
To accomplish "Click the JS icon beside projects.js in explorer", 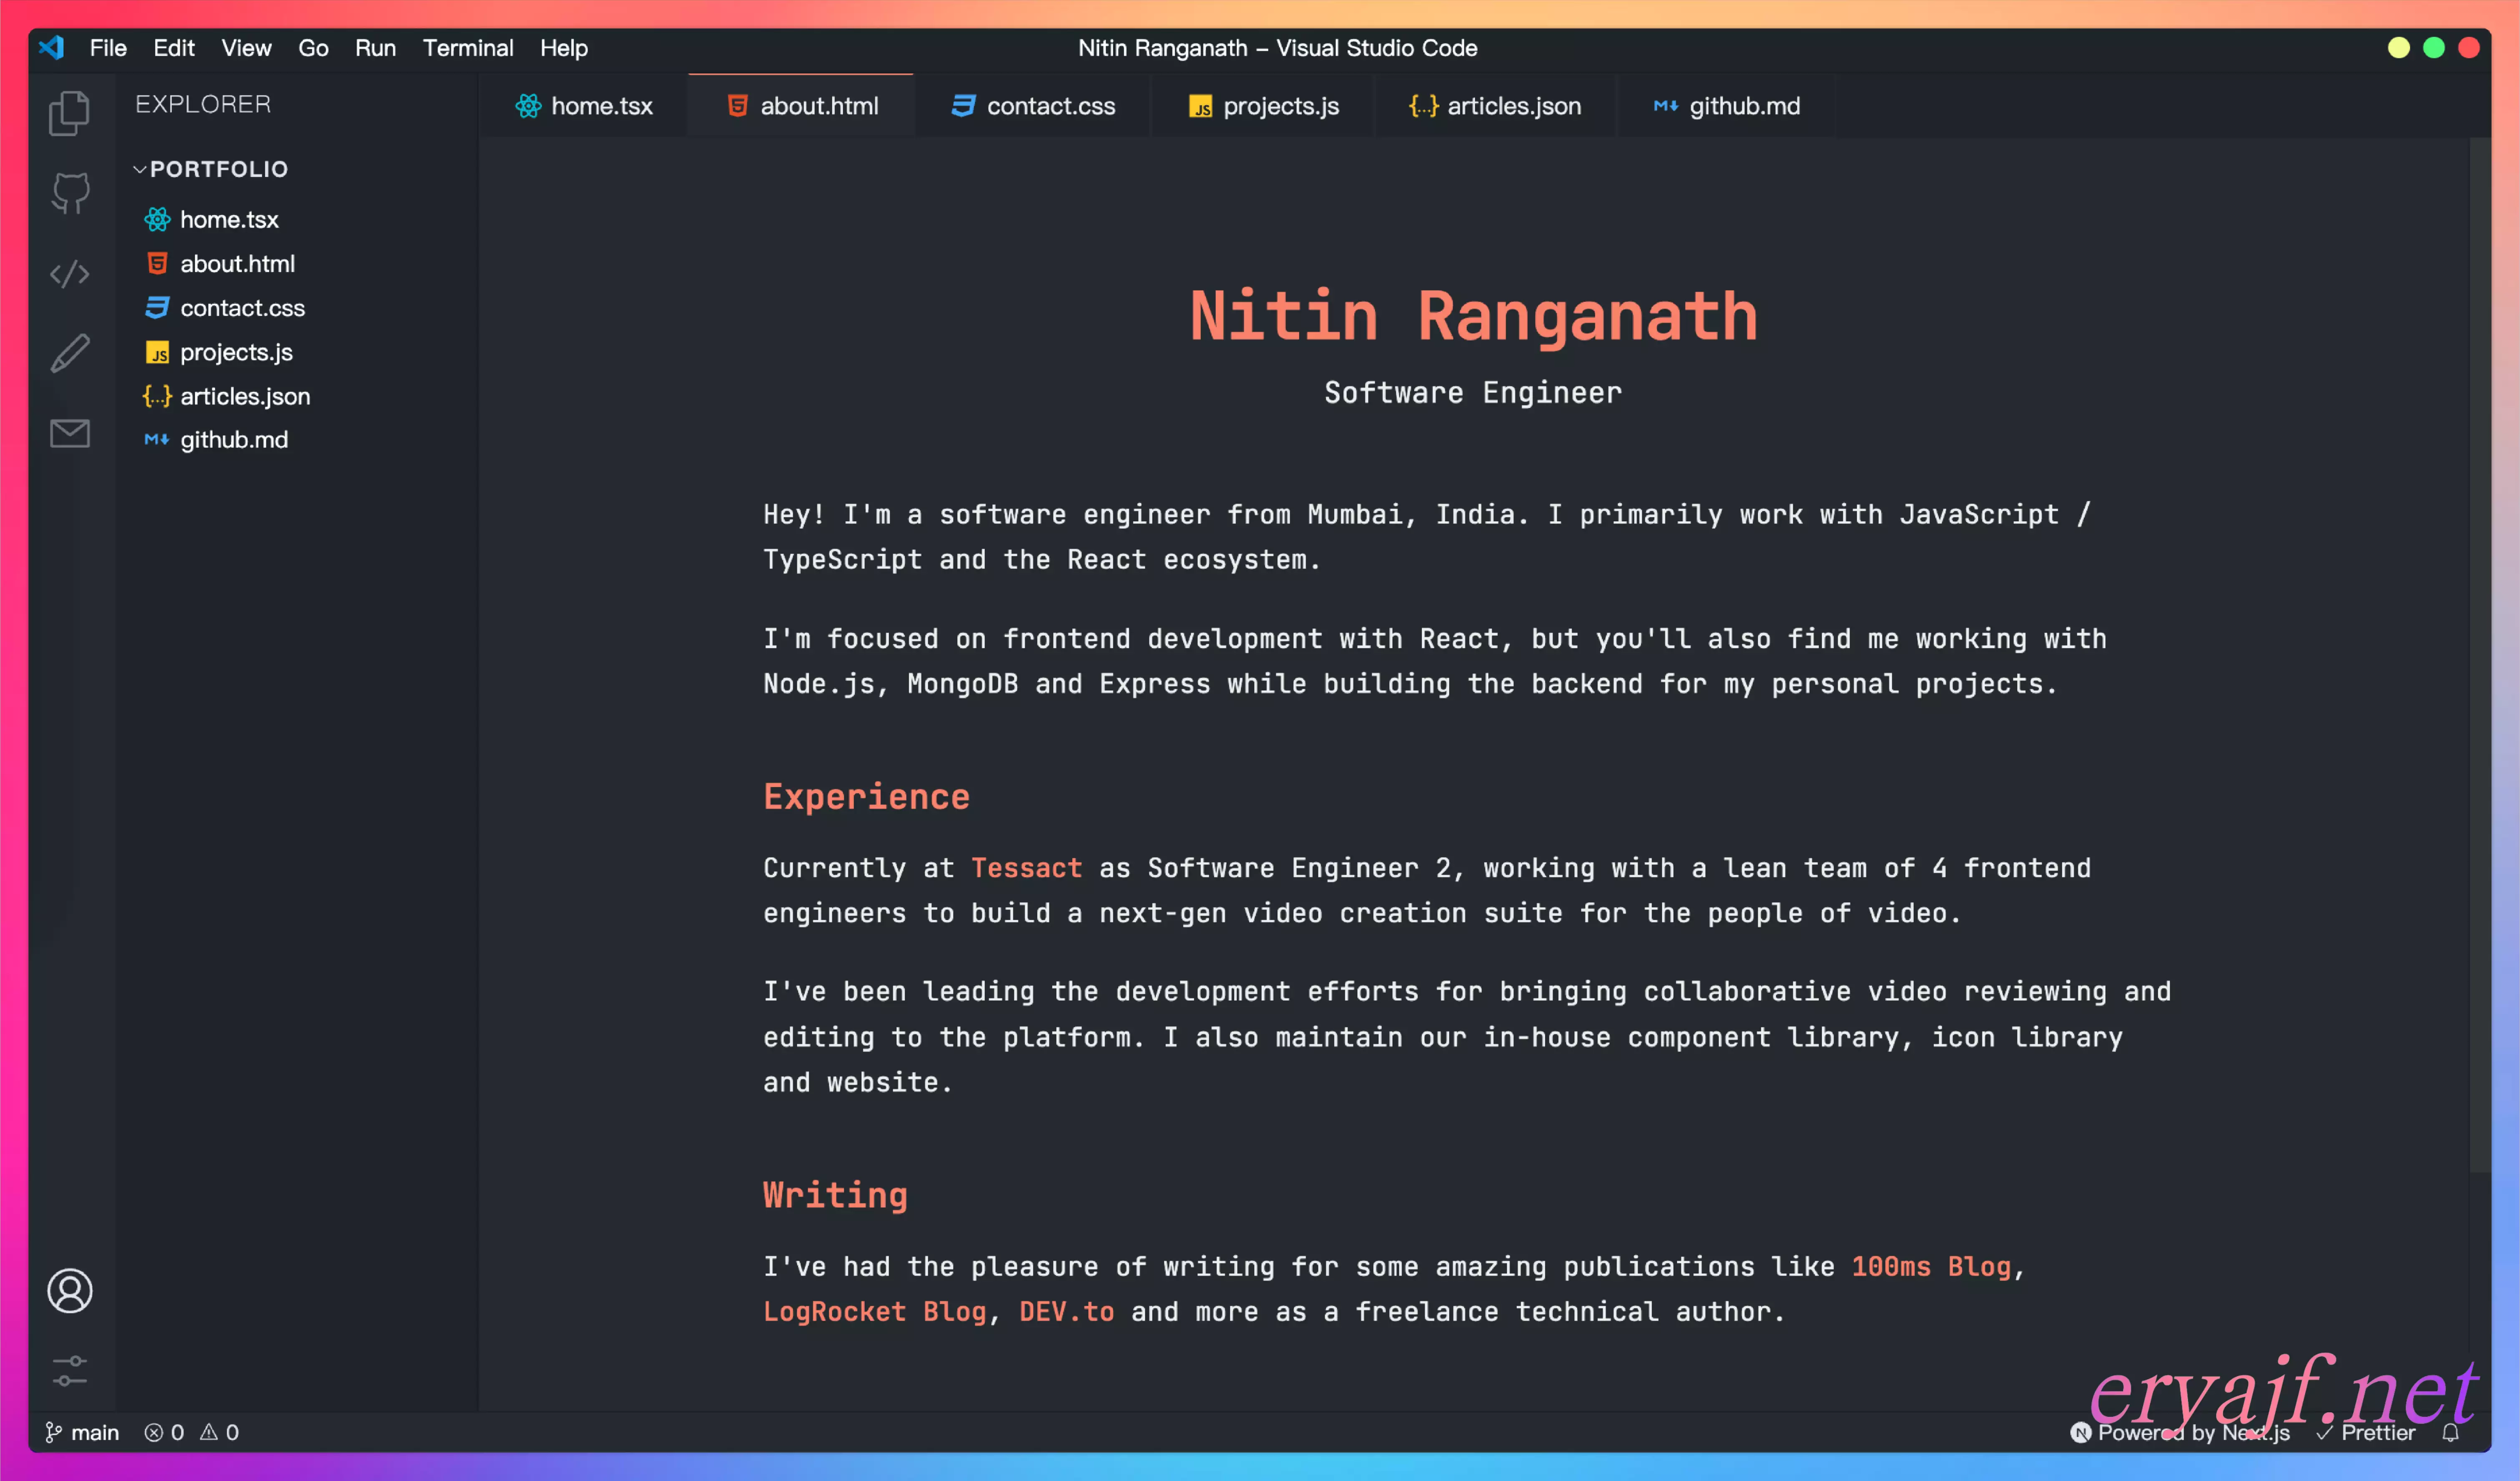I will (157, 352).
